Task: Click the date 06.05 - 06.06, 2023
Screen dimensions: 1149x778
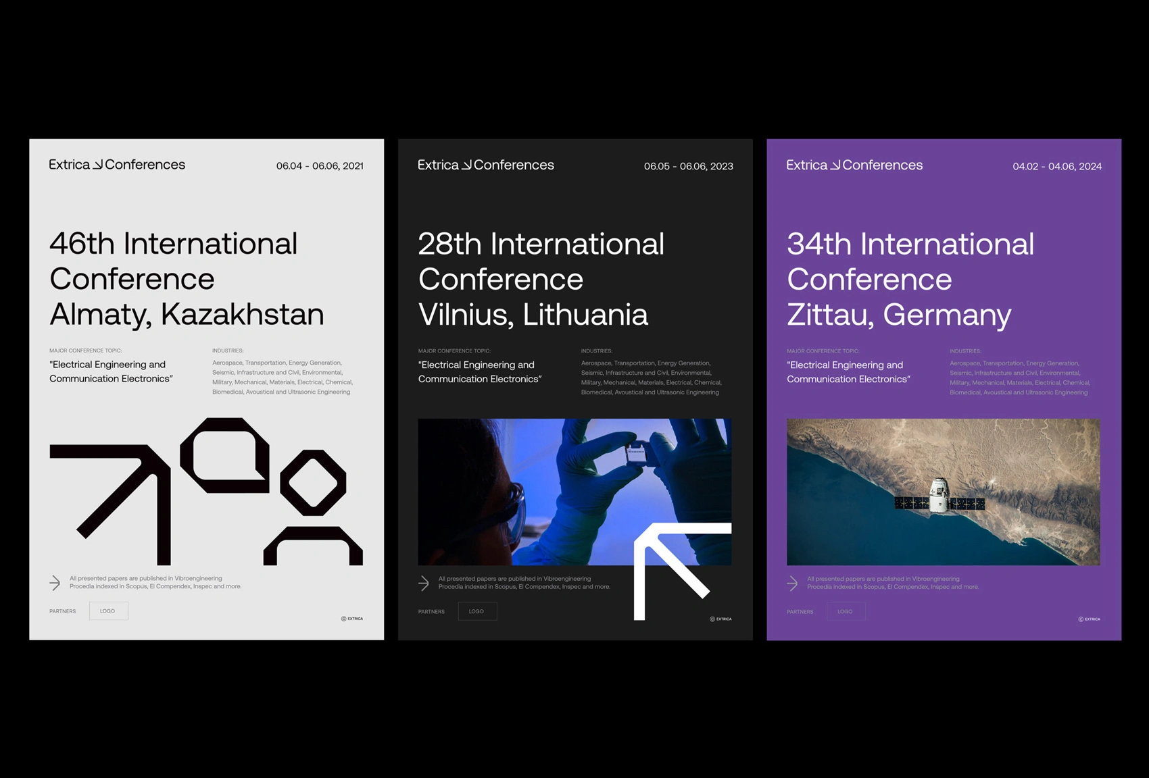Action: tap(688, 166)
